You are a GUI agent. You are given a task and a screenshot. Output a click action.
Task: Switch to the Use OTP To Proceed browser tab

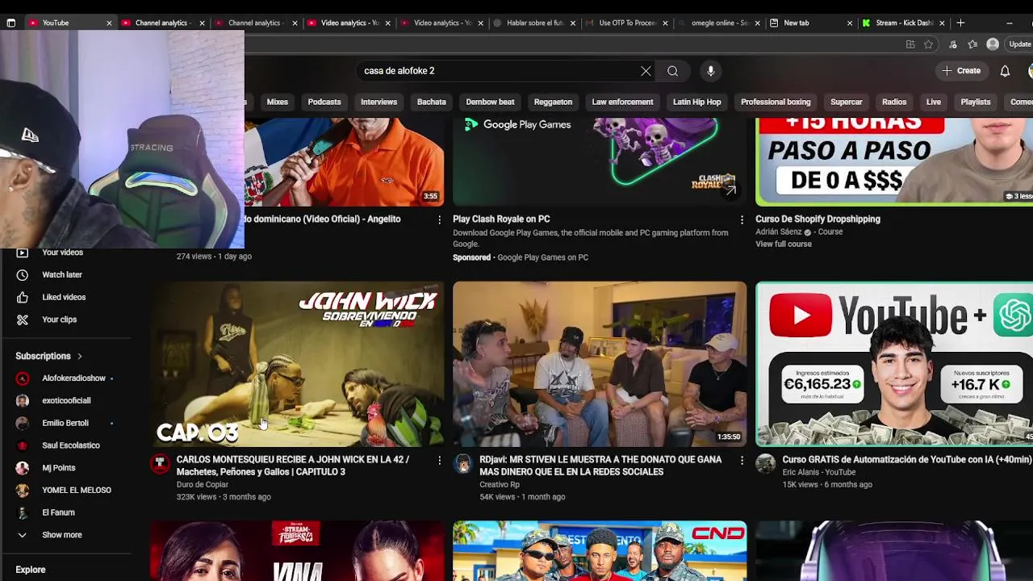[x=625, y=23]
